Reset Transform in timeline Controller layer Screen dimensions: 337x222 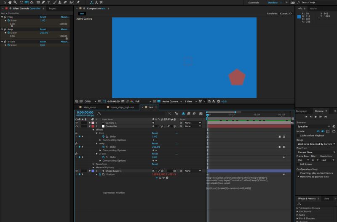pyautogui.click(x=155, y=164)
